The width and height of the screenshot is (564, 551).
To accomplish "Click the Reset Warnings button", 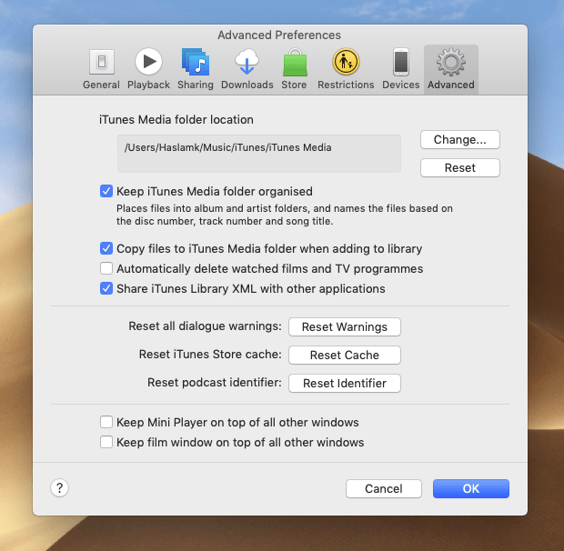I will click(x=345, y=326).
